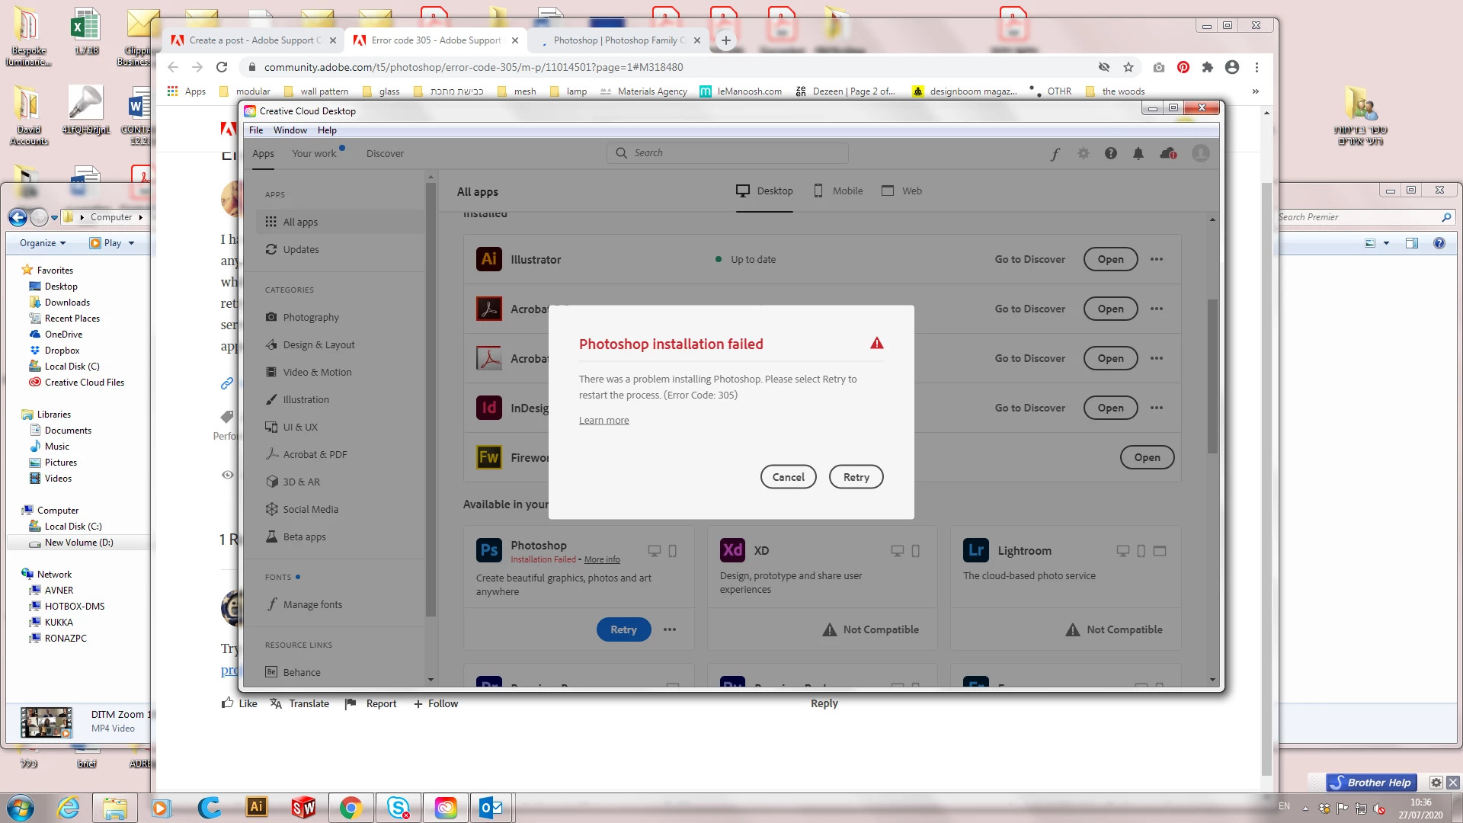Open the Learn more link
1463x823 pixels.
[603, 421]
